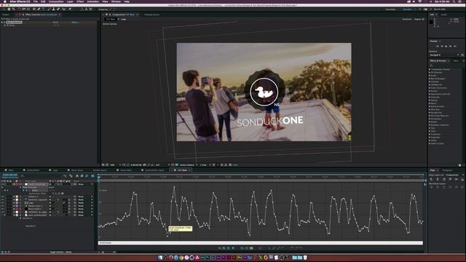This screenshot has height=262, width=466.
Task: Select the Unified Camera tool
Action: [x=24, y=9]
